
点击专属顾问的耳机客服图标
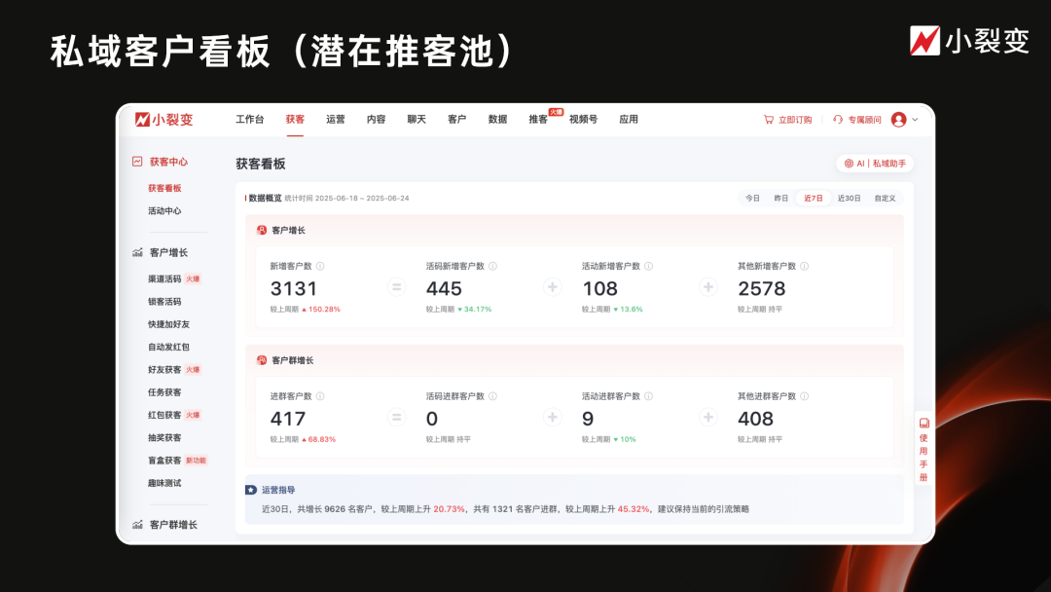coord(838,119)
